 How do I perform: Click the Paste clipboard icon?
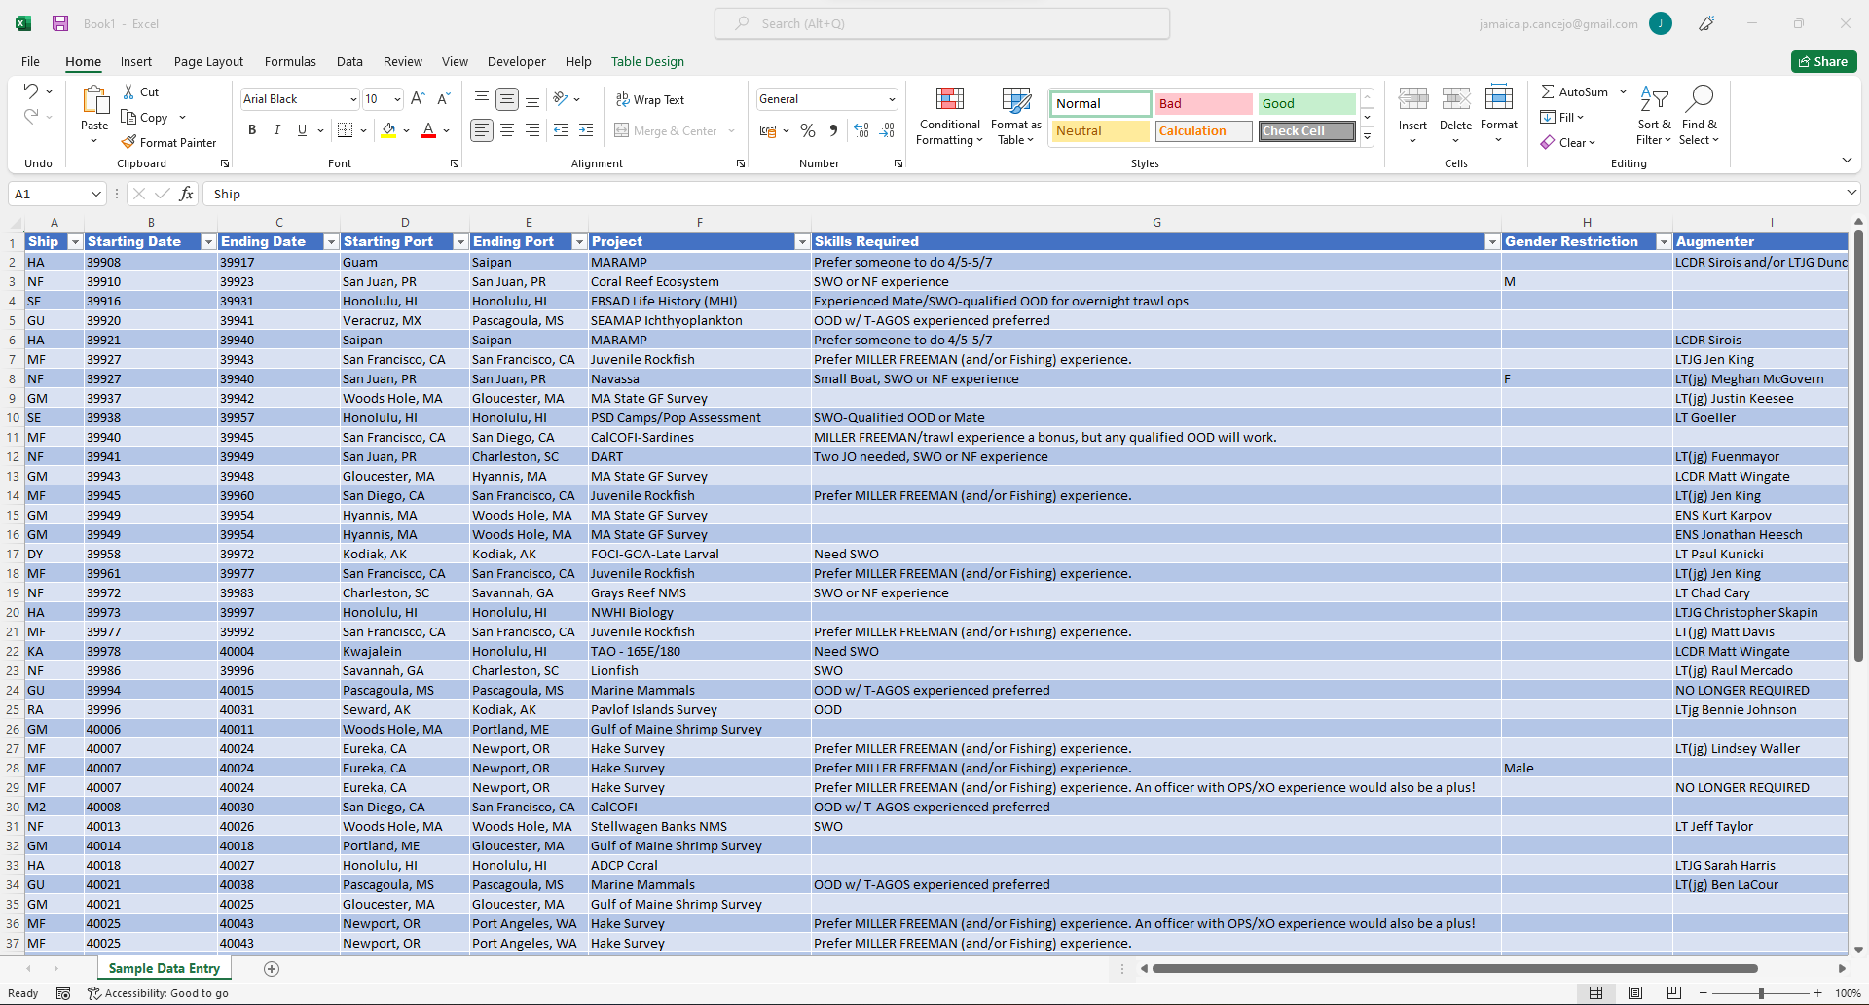tap(94, 100)
